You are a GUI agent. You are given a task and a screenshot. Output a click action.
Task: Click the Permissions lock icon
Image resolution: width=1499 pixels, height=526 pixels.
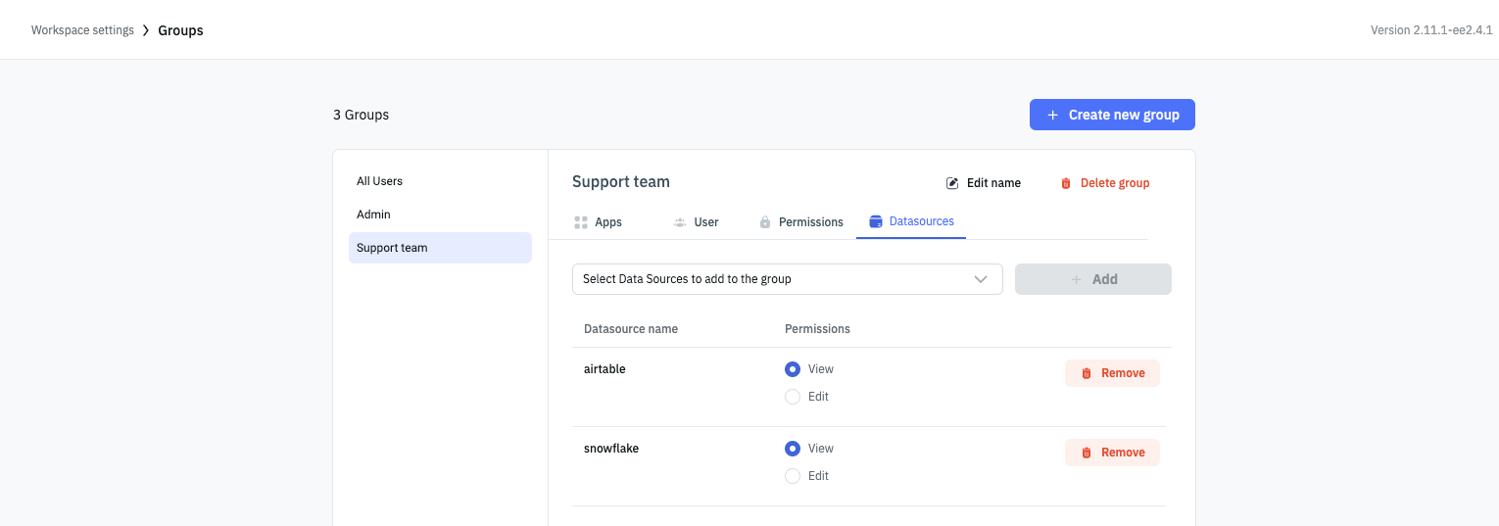tap(765, 222)
